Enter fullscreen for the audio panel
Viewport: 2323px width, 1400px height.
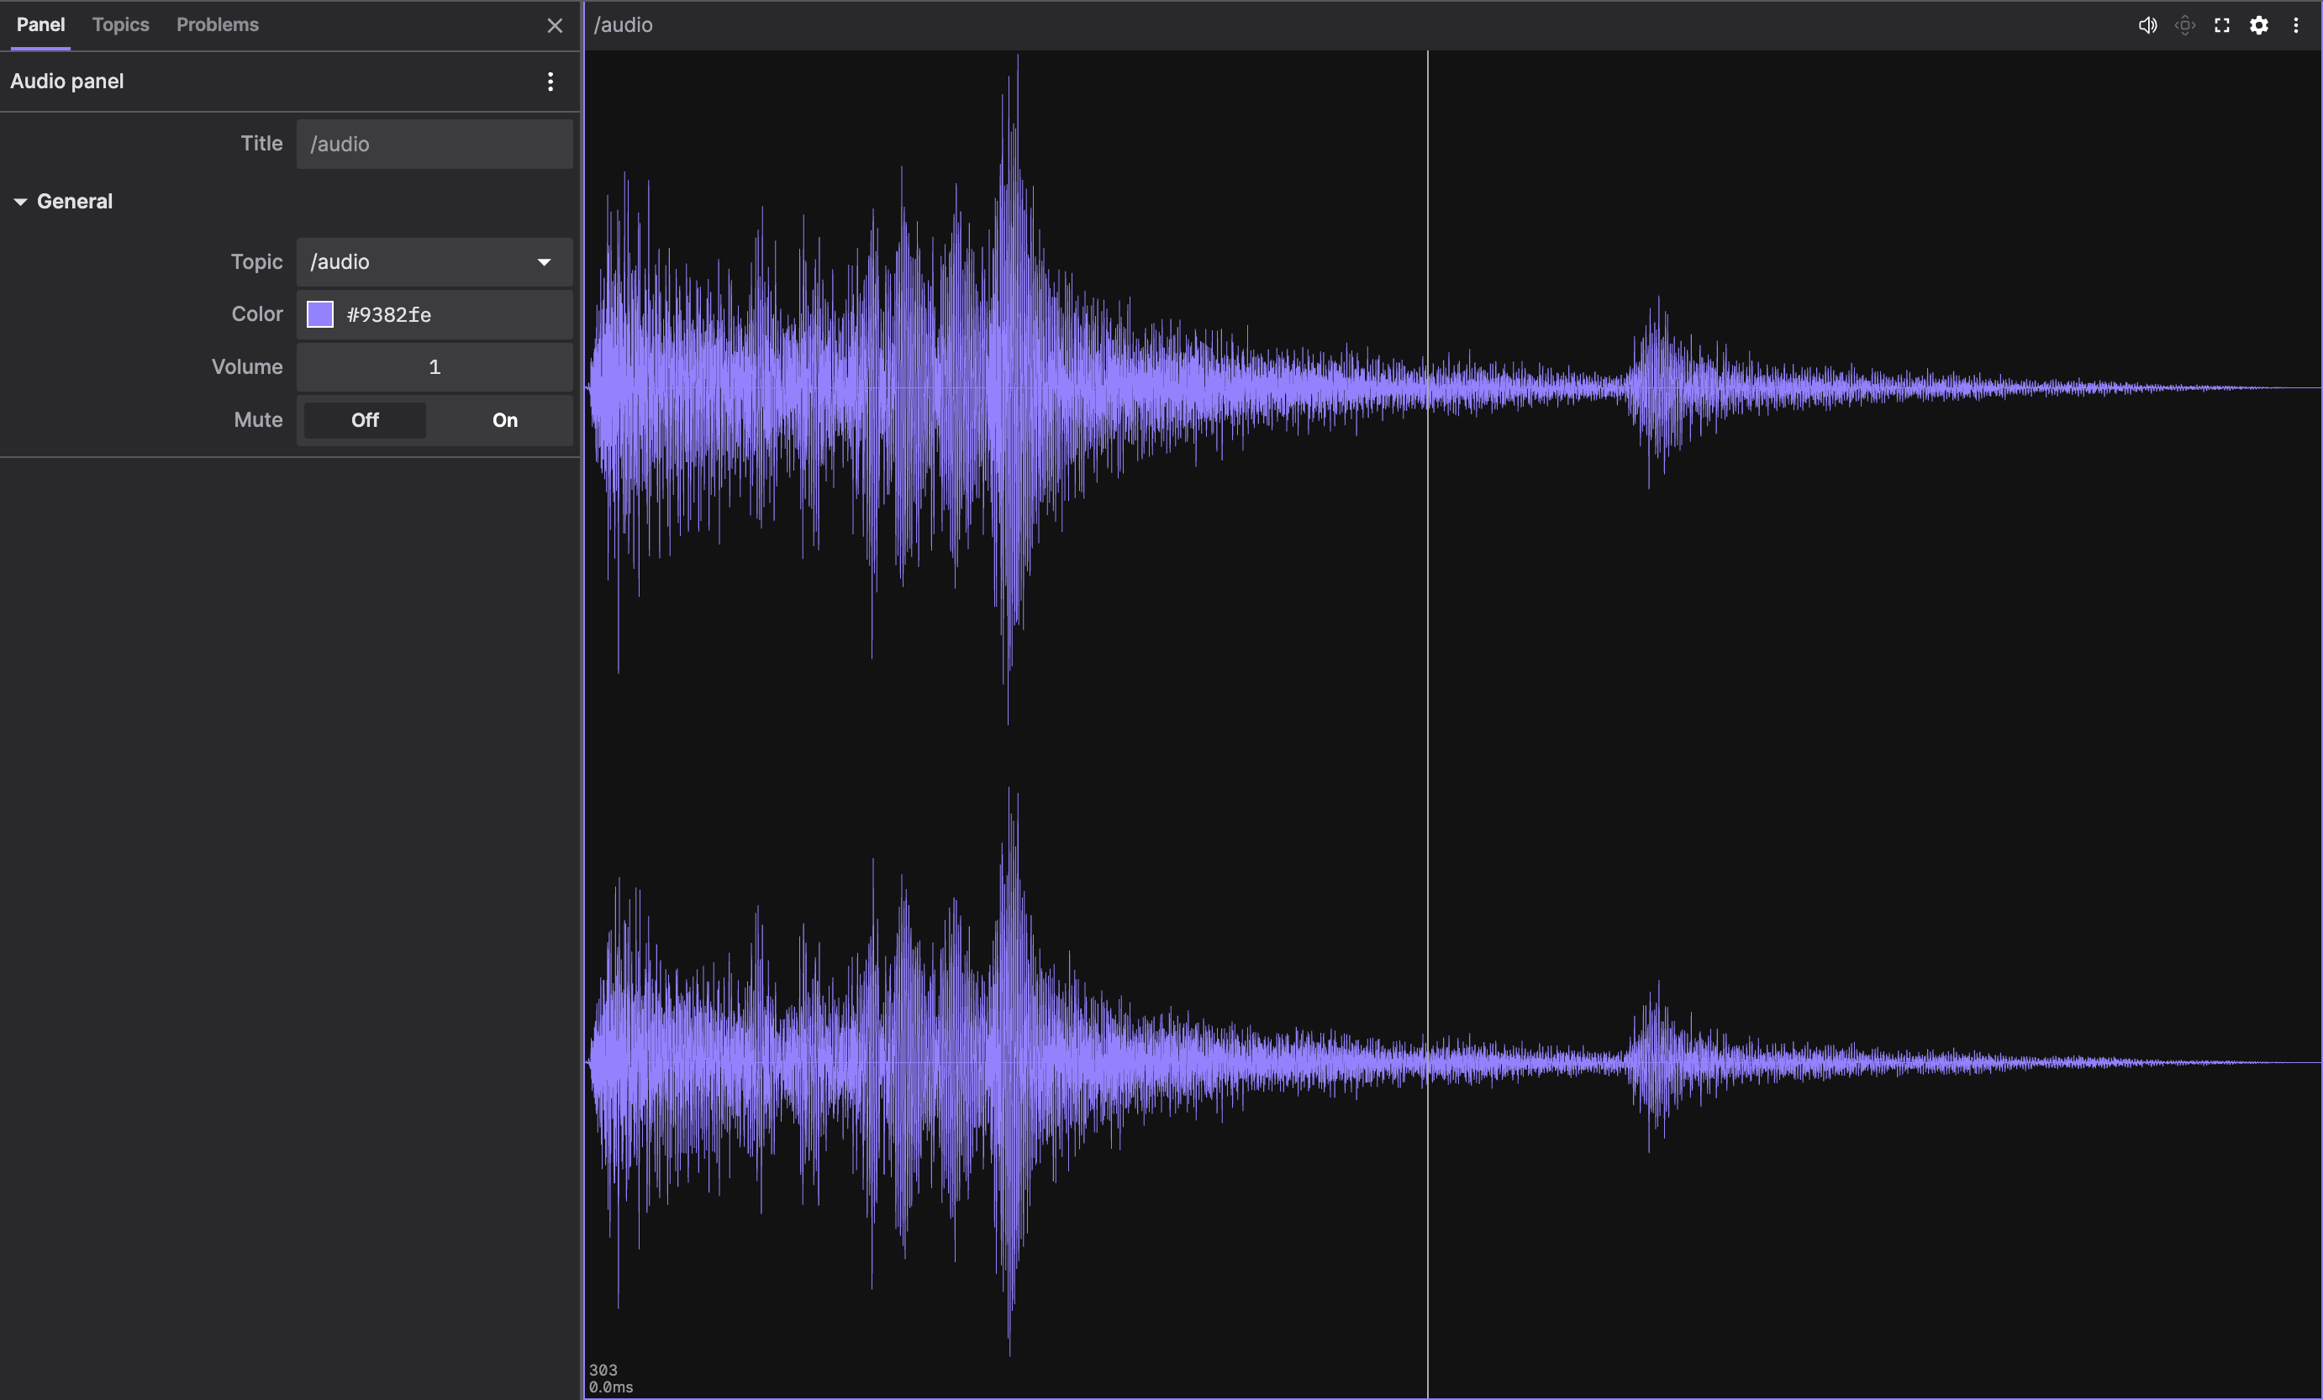click(x=2221, y=25)
